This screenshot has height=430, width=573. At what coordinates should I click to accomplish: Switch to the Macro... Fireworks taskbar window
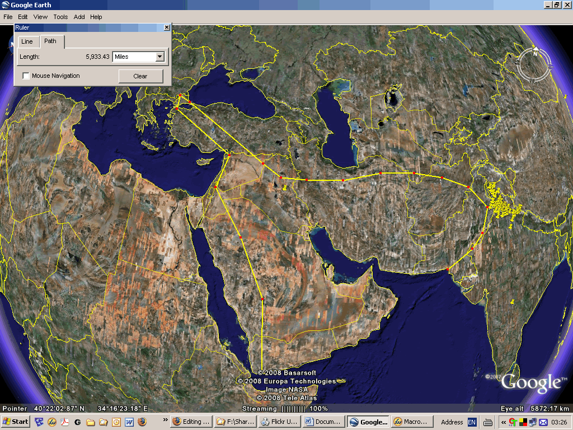411,422
